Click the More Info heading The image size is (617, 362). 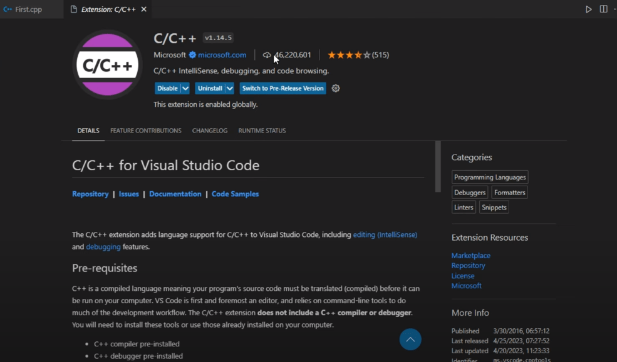pos(470,313)
